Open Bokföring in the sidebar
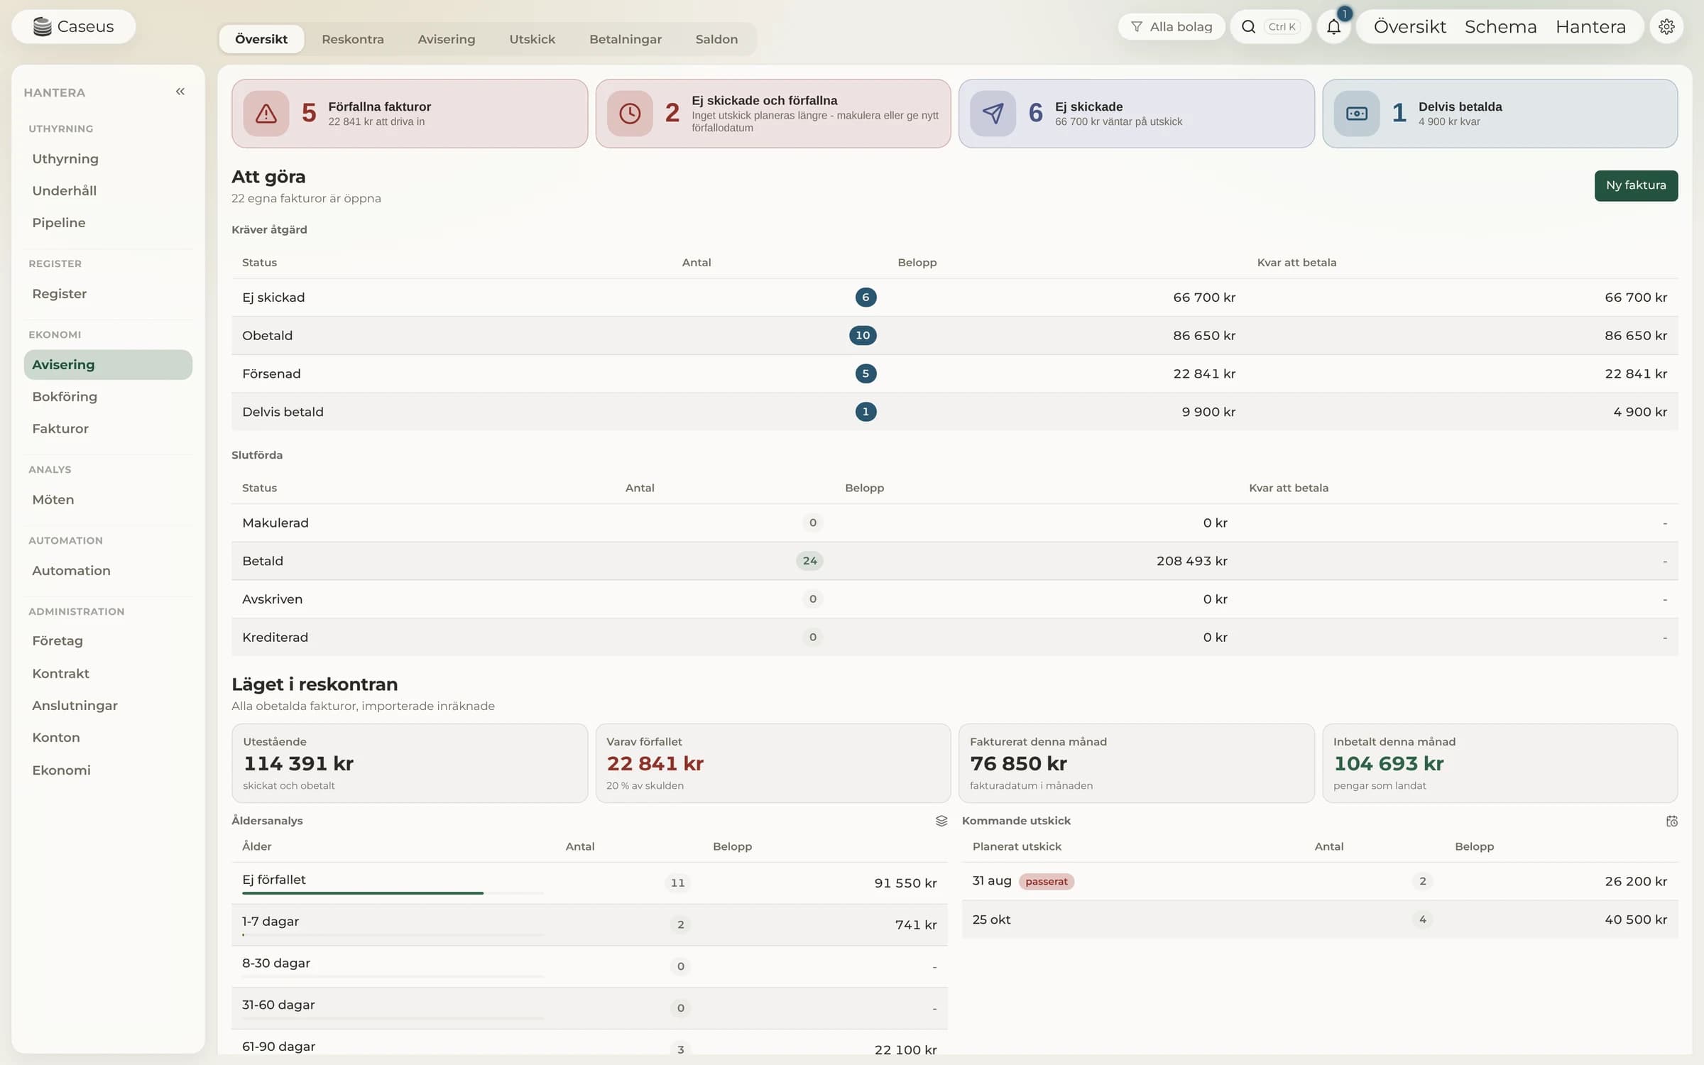This screenshot has width=1704, height=1065. 108,396
